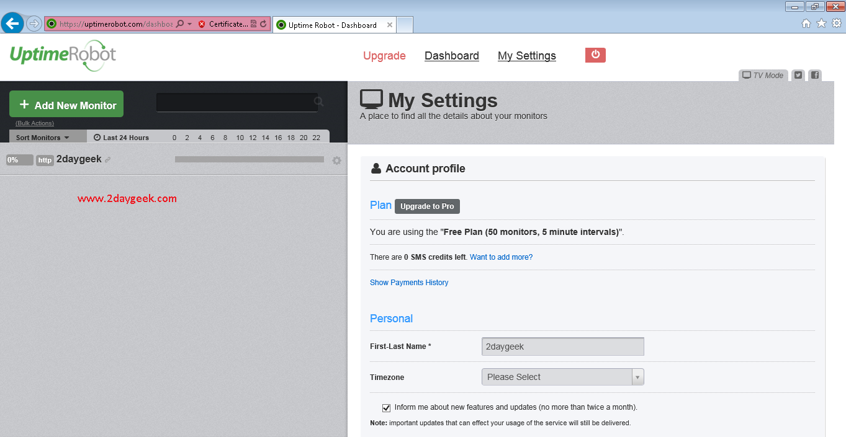Click the hour 22 marker on timeline
Image resolution: width=846 pixels, height=437 pixels.
click(316, 138)
